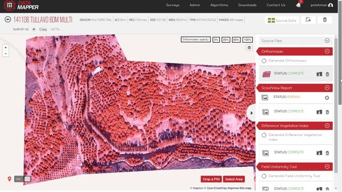Set orthomosaic opacity to 60%
Viewport: 342px width, 192px height.
pyautogui.click(x=236, y=40)
